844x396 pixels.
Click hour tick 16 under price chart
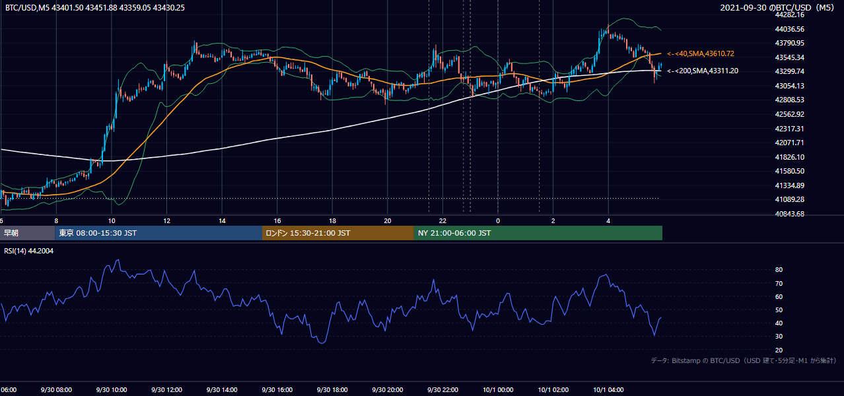tap(277, 221)
